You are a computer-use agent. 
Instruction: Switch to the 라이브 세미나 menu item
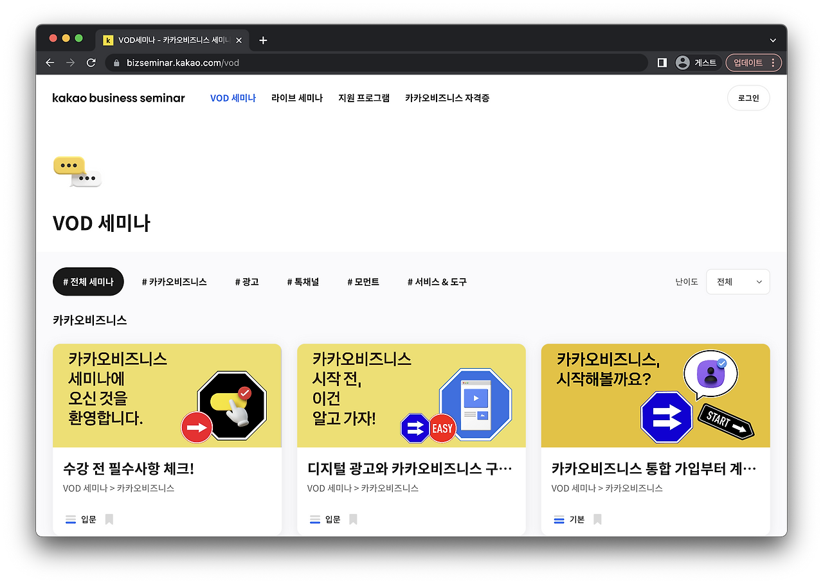(296, 98)
